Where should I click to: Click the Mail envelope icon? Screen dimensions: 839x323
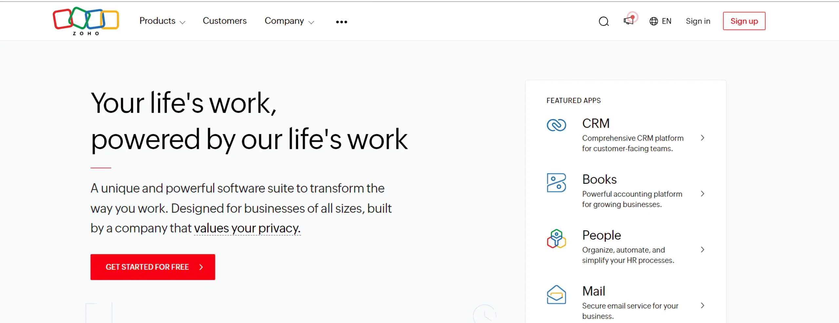(x=556, y=294)
